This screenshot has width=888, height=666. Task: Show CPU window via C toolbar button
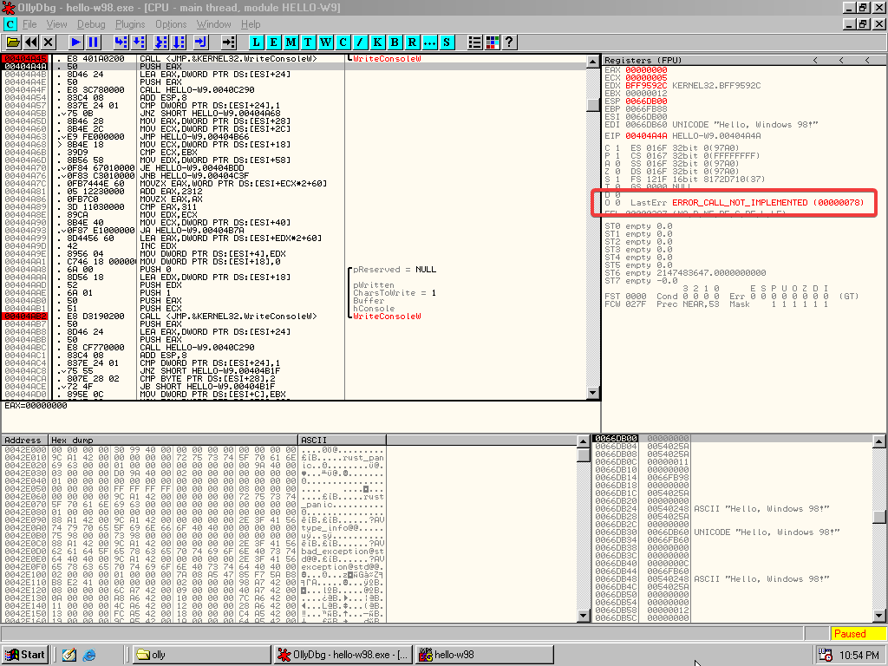343,42
